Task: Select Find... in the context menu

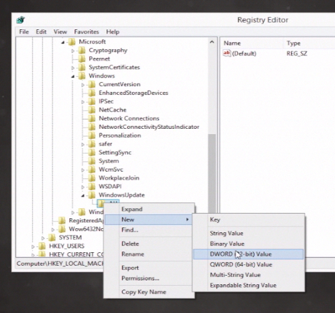Action: tap(149, 230)
